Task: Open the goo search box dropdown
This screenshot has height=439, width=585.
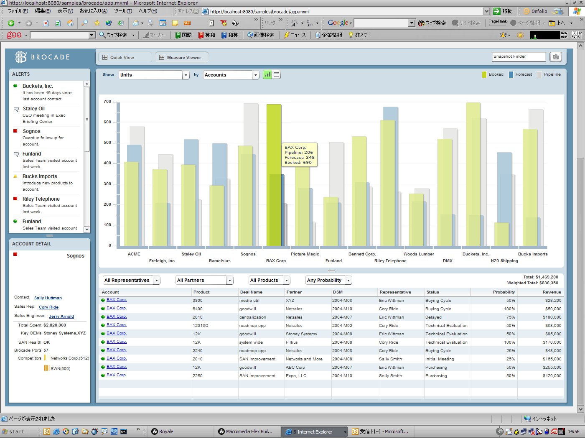Action: click(92, 35)
